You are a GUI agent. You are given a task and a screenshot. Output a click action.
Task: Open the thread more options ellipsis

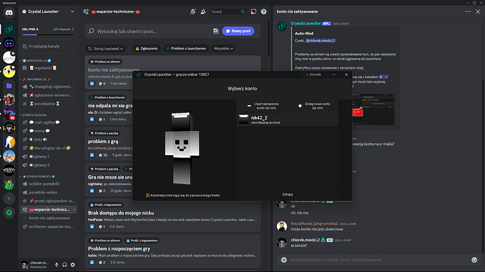click(x=467, y=12)
